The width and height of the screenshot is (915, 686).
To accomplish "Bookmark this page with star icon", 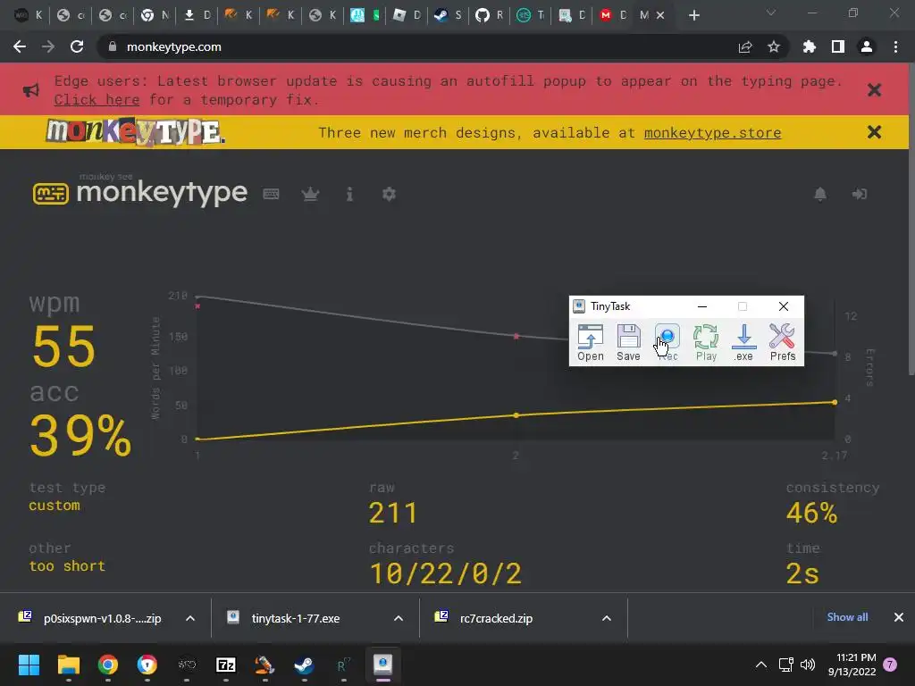I will (x=773, y=46).
